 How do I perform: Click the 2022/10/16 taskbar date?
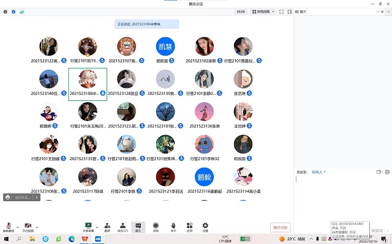[368, 242]
